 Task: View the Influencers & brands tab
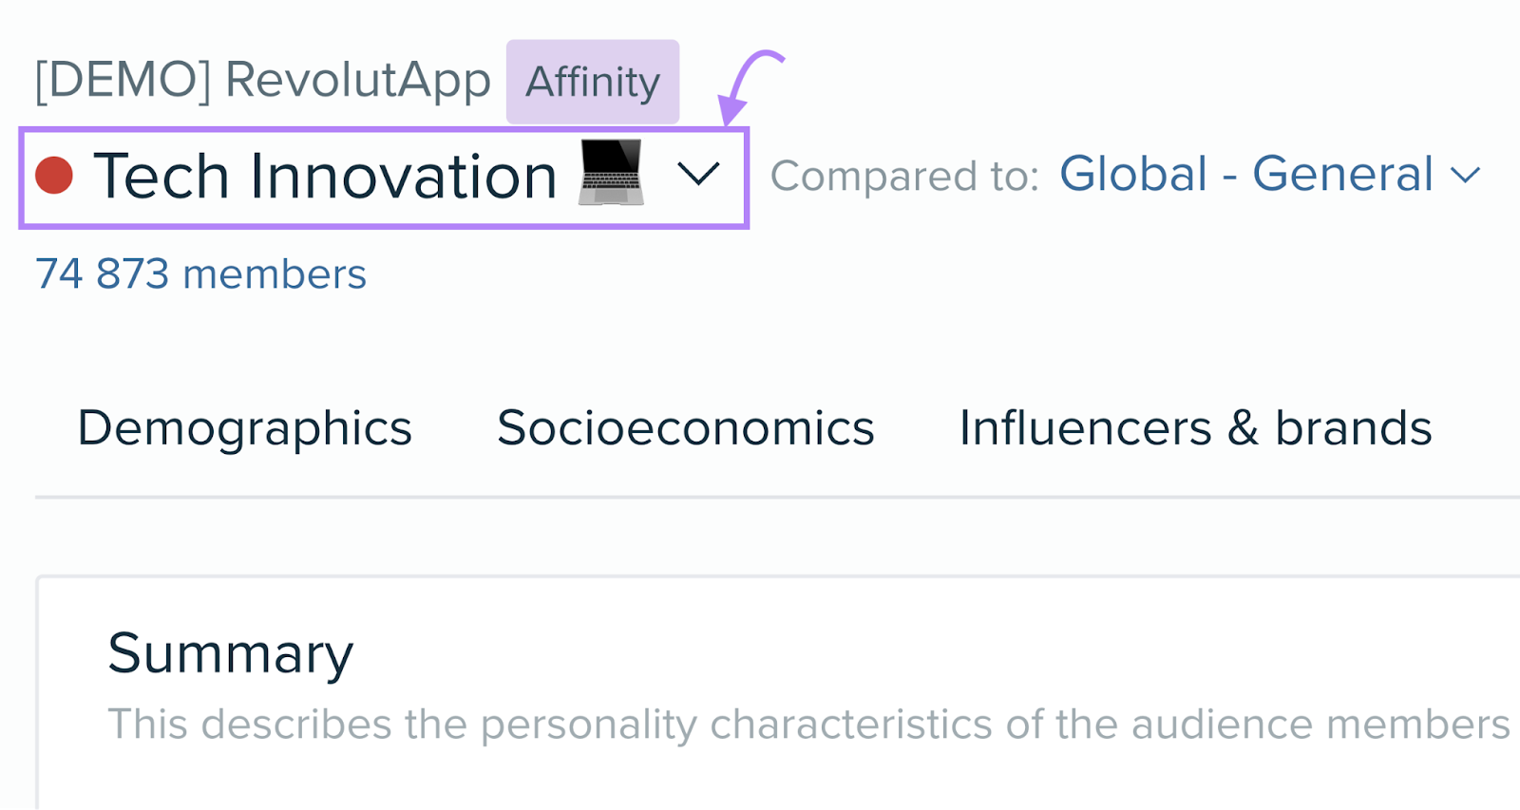coord(1196,428)
